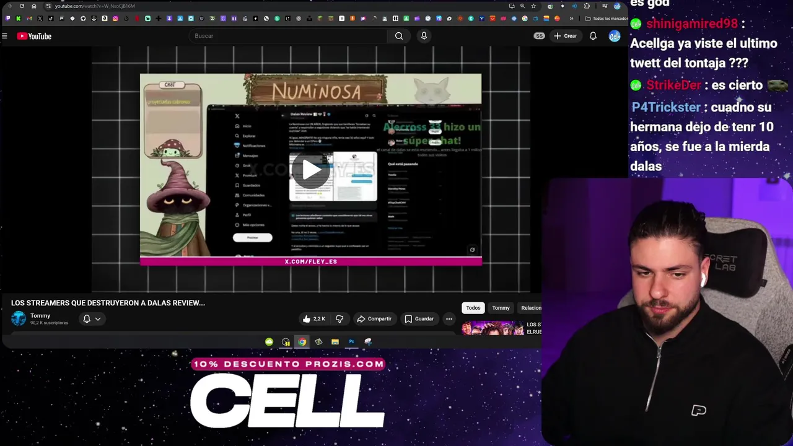Screen dimensions: 793x446
Task: Dislike the video
Action: coord(340,319)
